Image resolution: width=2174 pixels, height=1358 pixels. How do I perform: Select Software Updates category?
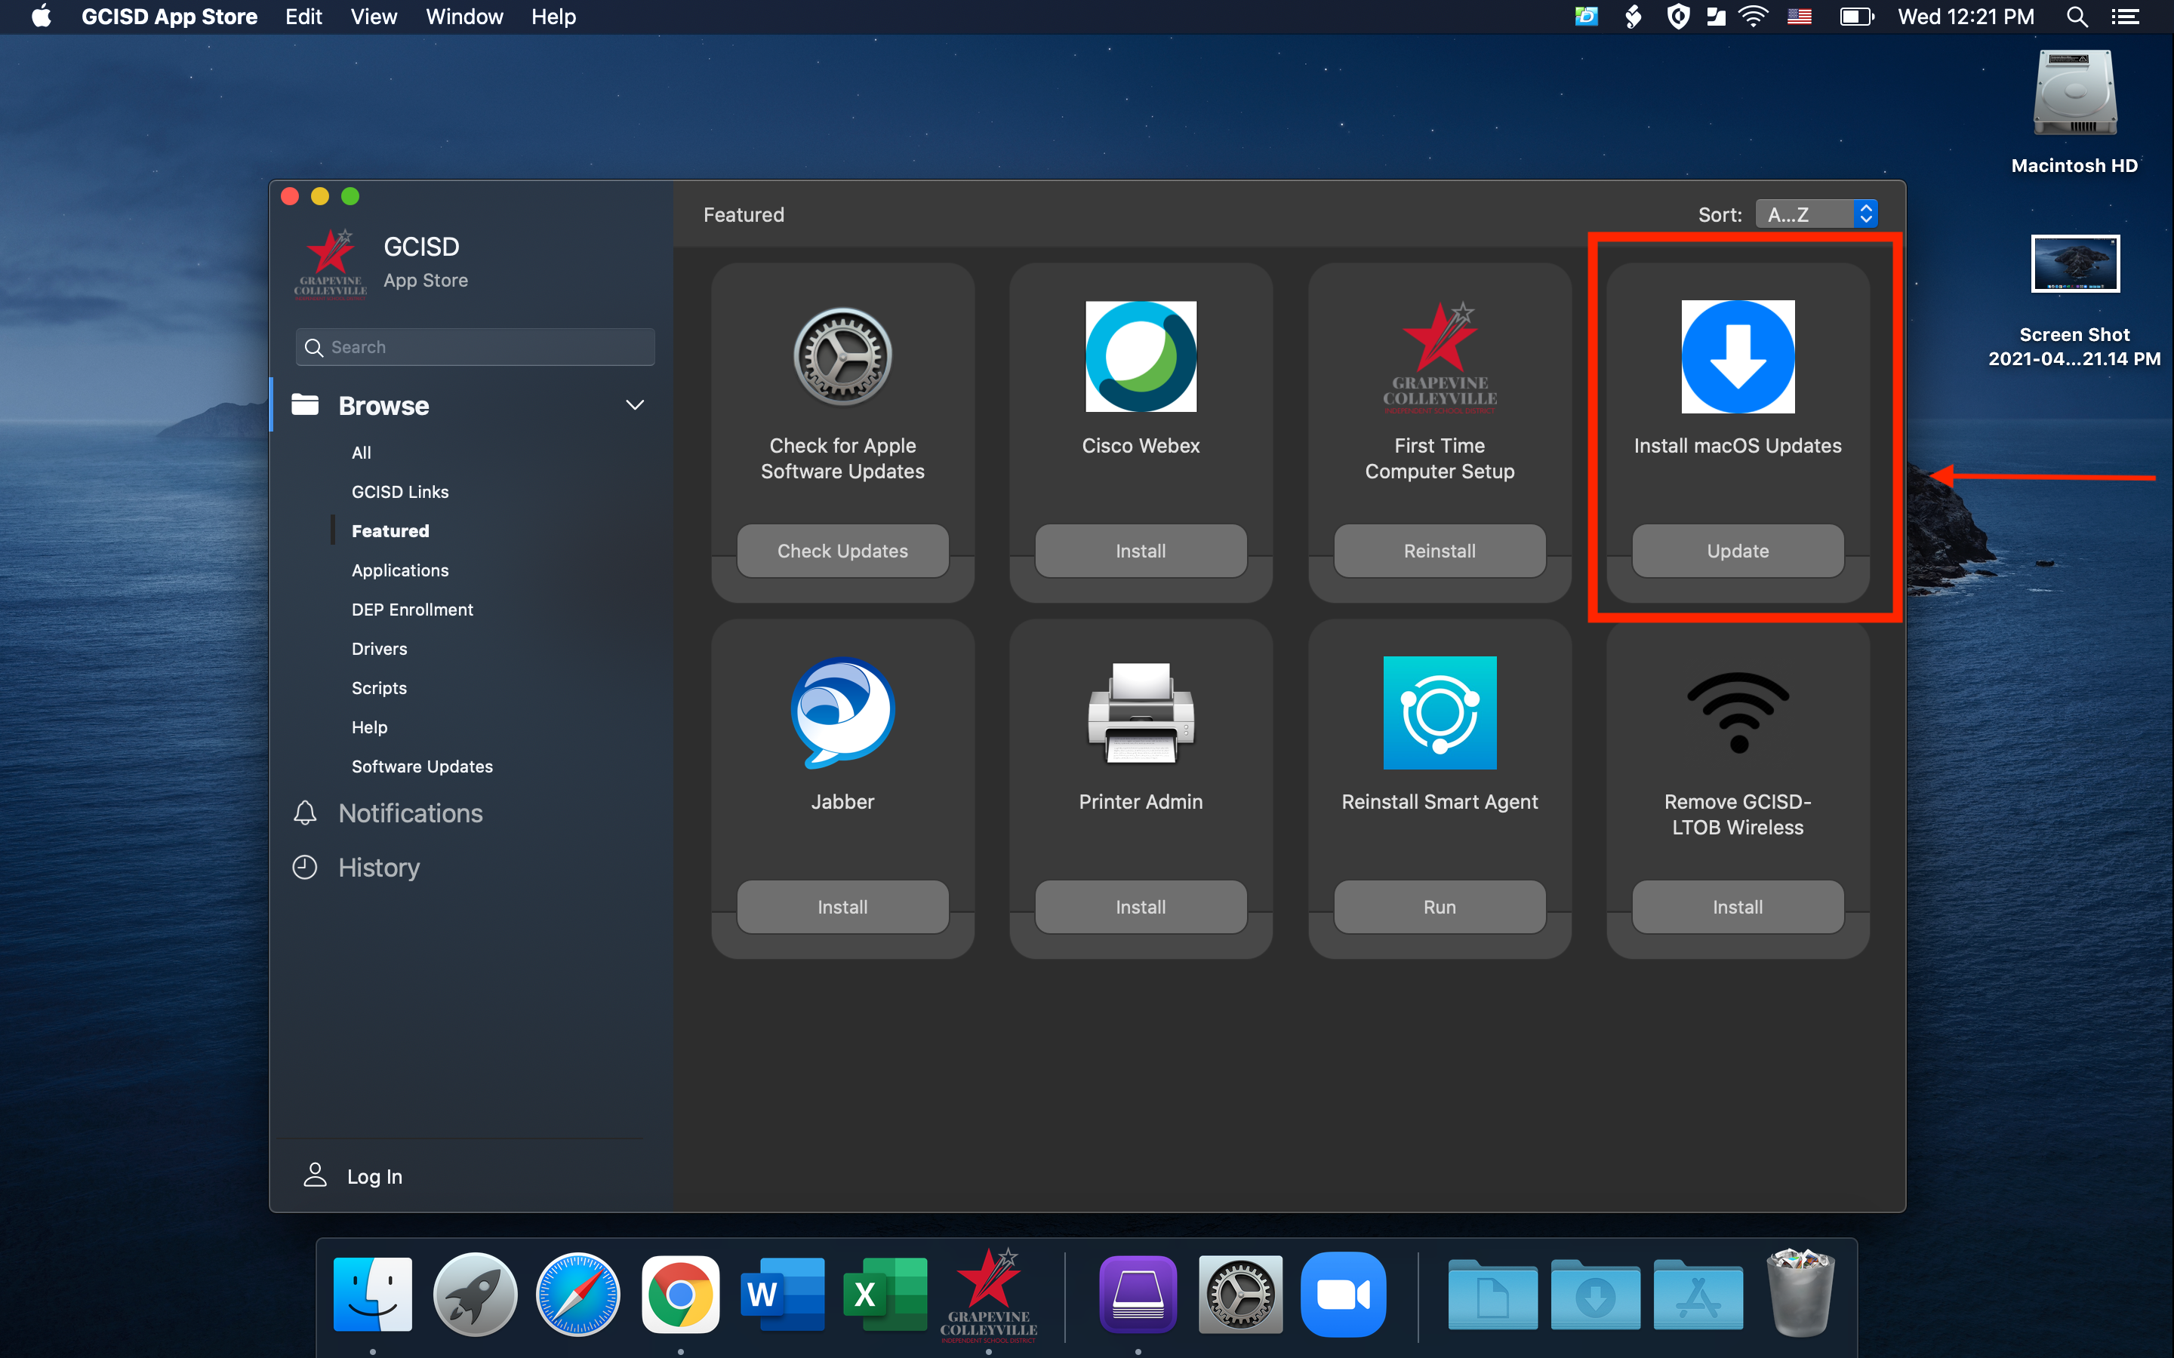422,766
